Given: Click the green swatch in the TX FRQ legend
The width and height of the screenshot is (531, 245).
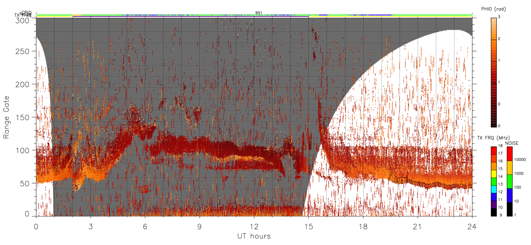Looking at the screenshot, I should [493, 181].
